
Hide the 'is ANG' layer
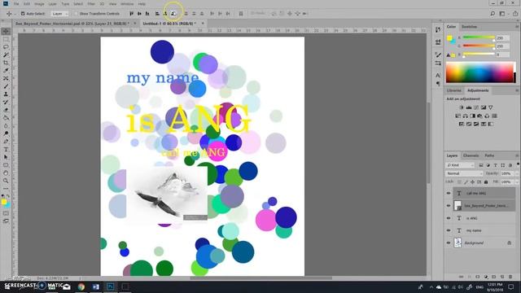449,218
